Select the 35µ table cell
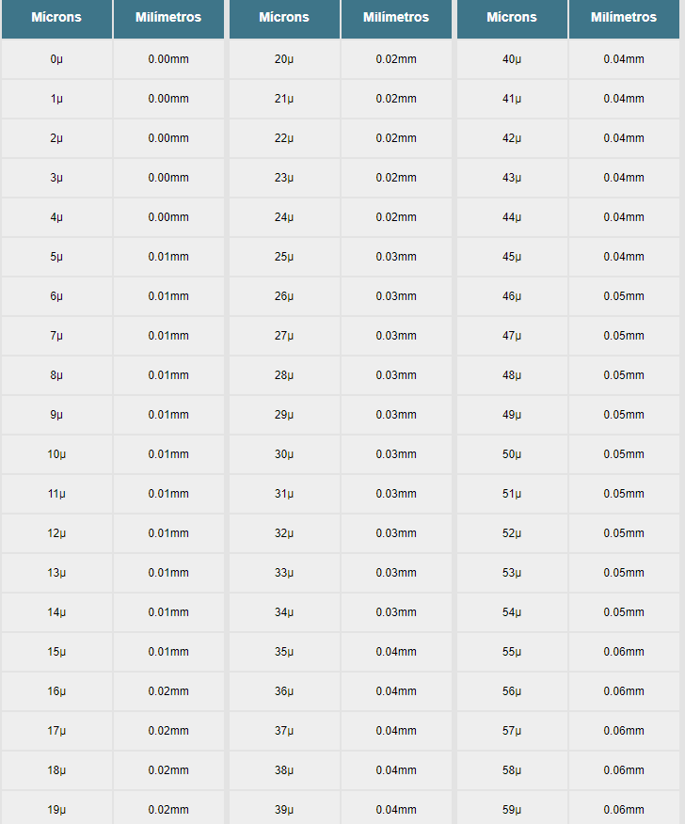The width and height of the screenshot is (685, 824). [x=284, y=652]
